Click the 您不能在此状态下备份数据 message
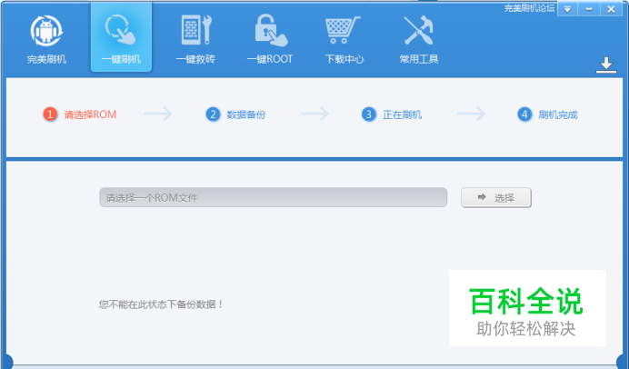Screen dimensions: 629x369 pyautogui.click(x=161, y=304)
